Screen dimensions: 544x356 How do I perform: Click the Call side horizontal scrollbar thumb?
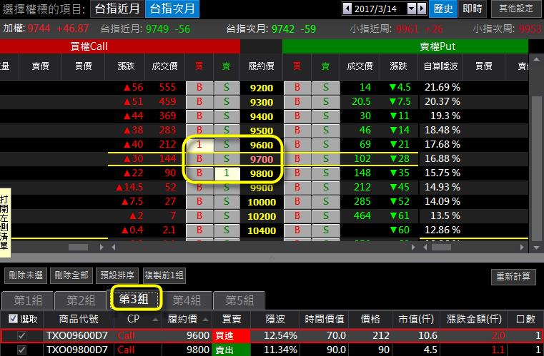[x=78, y=248]
